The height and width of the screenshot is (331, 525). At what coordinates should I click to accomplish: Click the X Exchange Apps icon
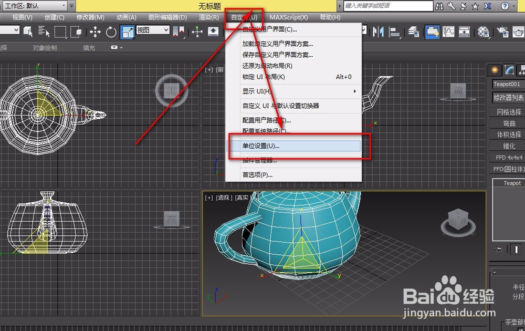488,6
